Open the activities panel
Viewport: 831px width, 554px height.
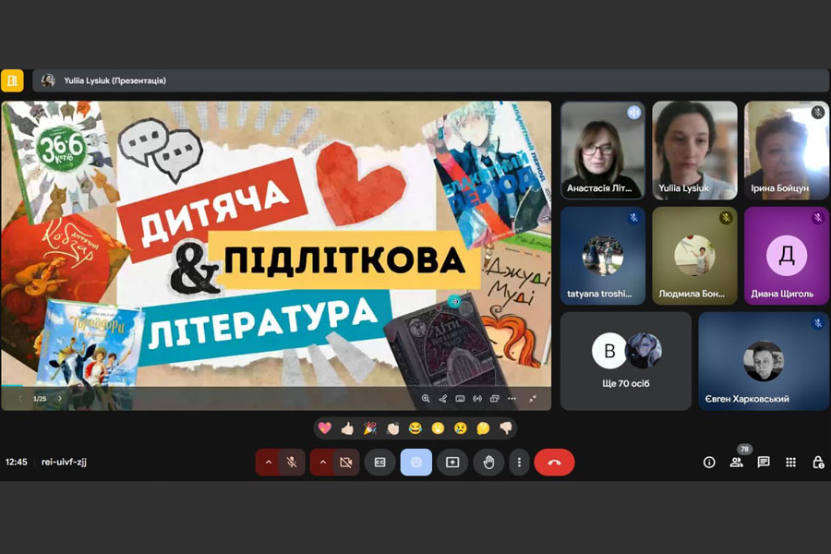tap(790, 463)
